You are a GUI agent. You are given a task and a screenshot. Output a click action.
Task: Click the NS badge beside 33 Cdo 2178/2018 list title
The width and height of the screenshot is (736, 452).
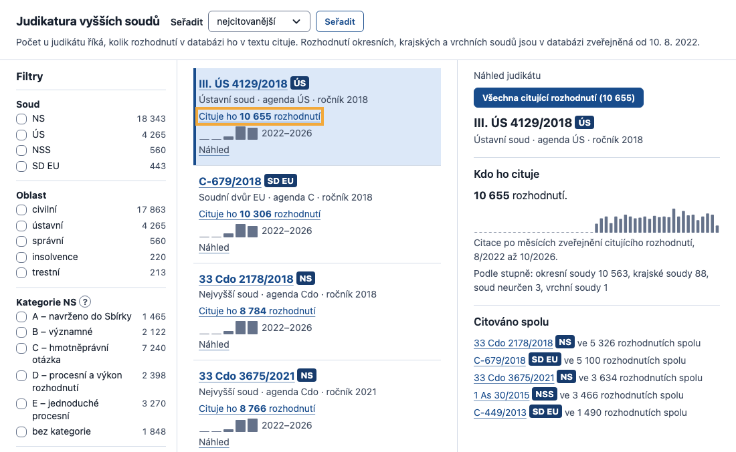tap(306, 279)
